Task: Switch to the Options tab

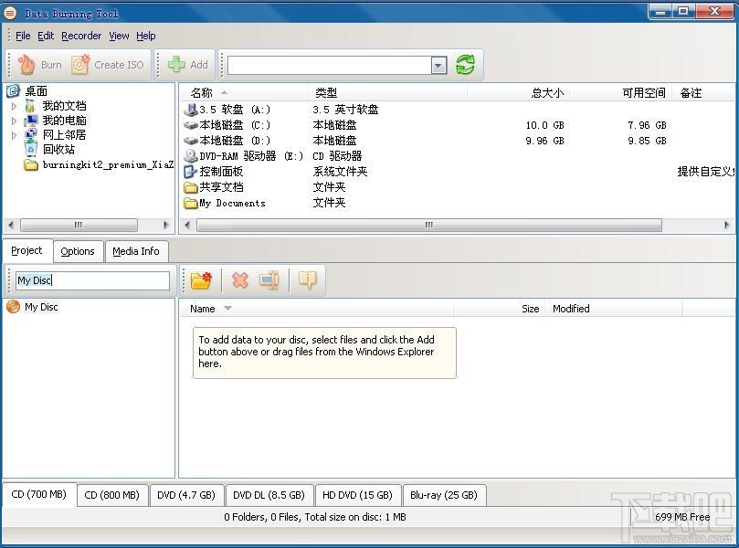Action: point(78,251)
